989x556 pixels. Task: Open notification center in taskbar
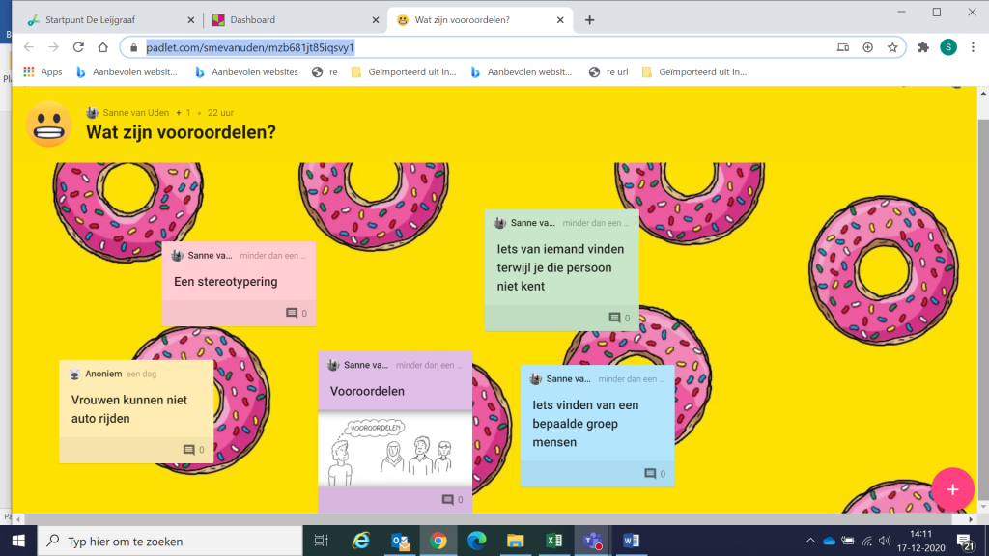click(965, 541)
